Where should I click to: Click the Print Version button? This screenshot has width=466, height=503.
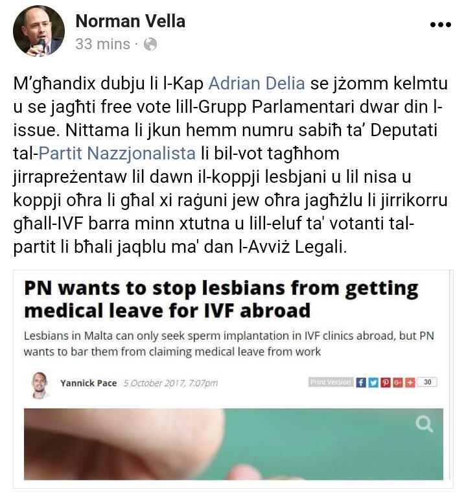331,382
